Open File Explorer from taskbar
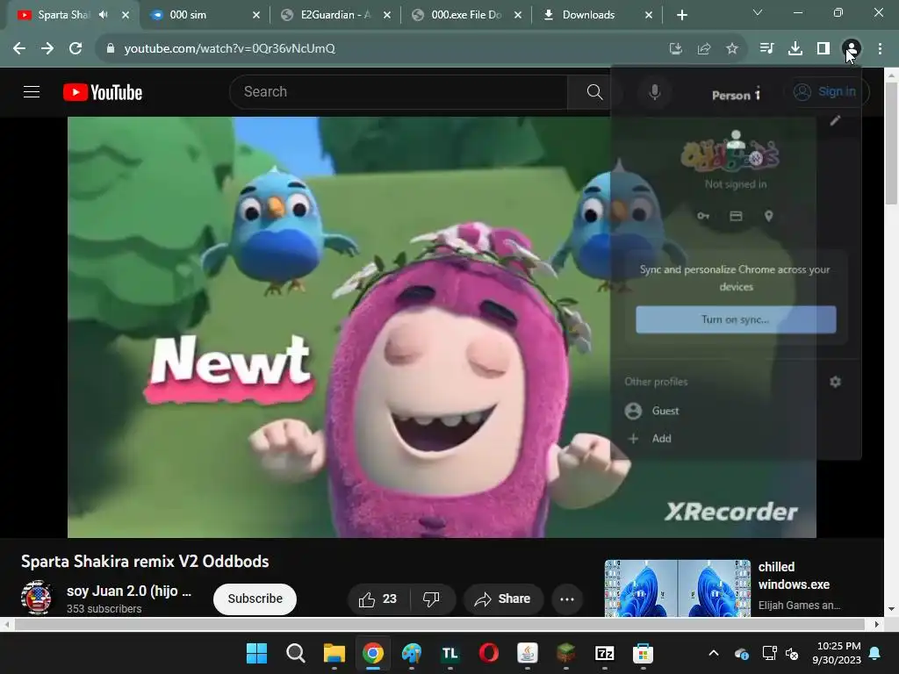The image size is (899, 674). point(334,653)
